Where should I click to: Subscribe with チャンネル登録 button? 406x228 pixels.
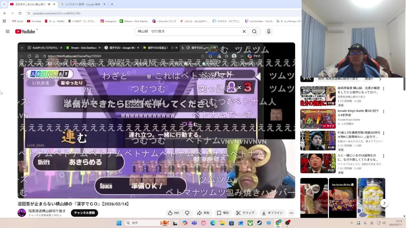point(84,213)
